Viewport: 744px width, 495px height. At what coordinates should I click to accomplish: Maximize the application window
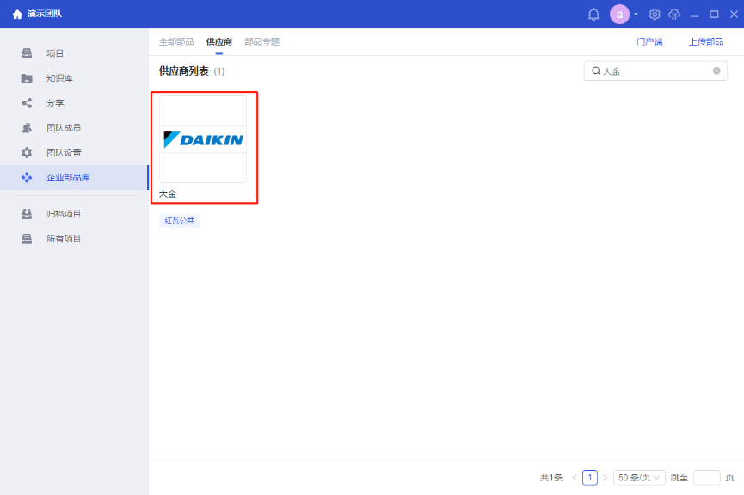click(x=714, y=15)
